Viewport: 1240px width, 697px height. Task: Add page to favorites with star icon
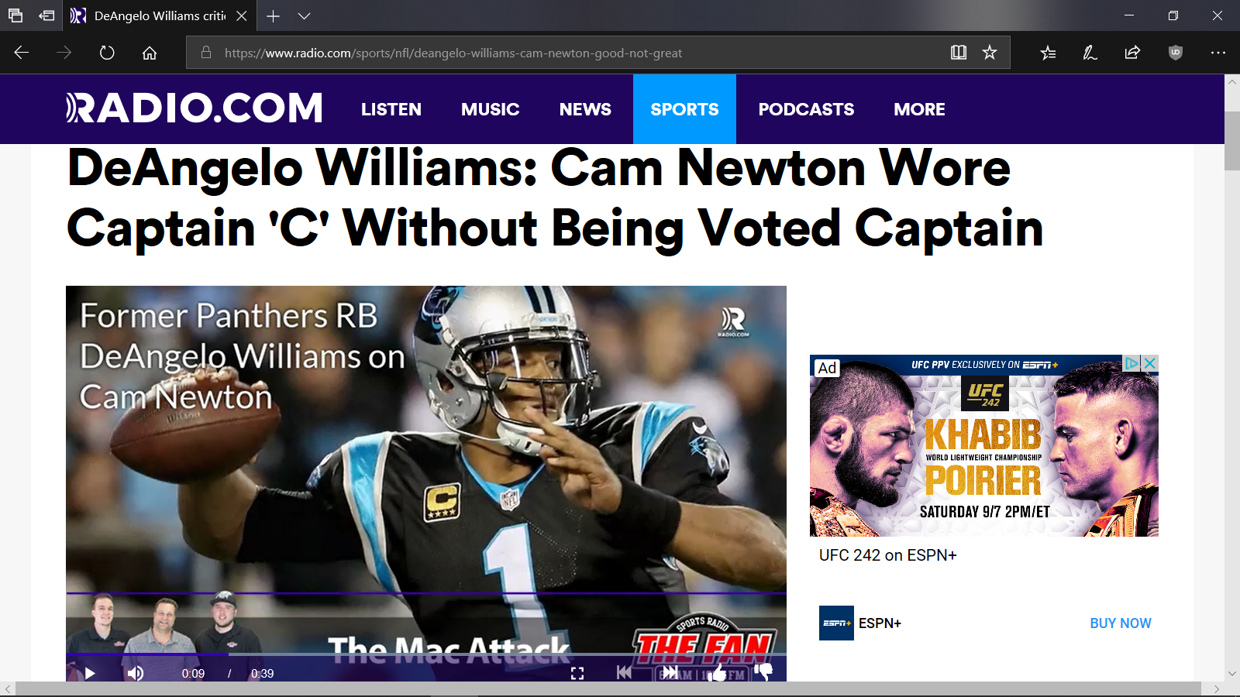point(990,53)
